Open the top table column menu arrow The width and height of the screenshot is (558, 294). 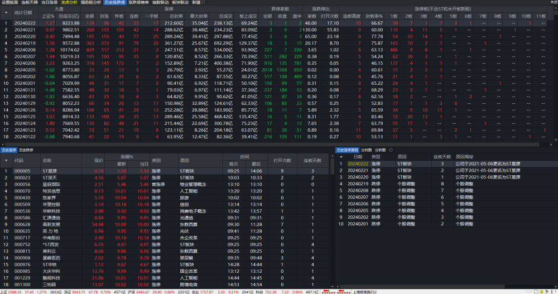pos(6,13)
